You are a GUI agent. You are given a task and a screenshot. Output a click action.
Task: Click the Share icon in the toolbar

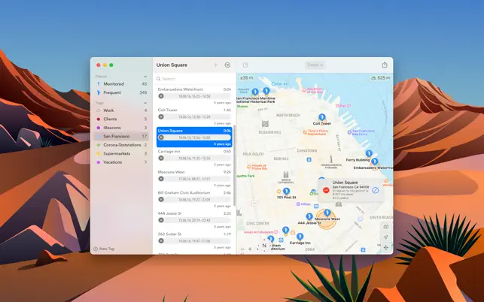(385, 65)
